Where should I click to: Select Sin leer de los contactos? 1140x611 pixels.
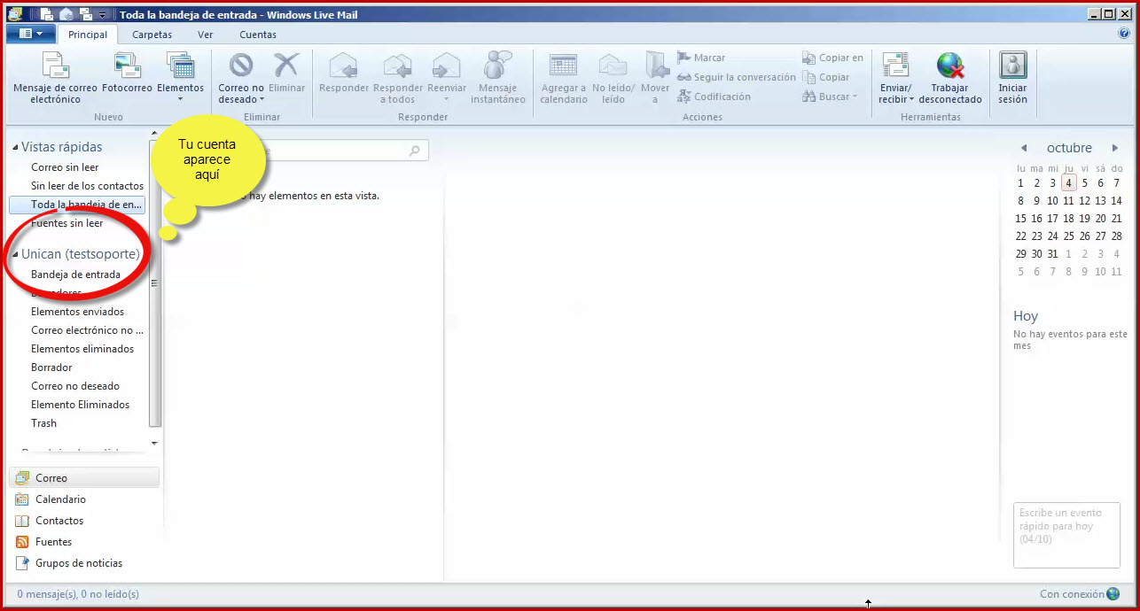coord(87,186)
